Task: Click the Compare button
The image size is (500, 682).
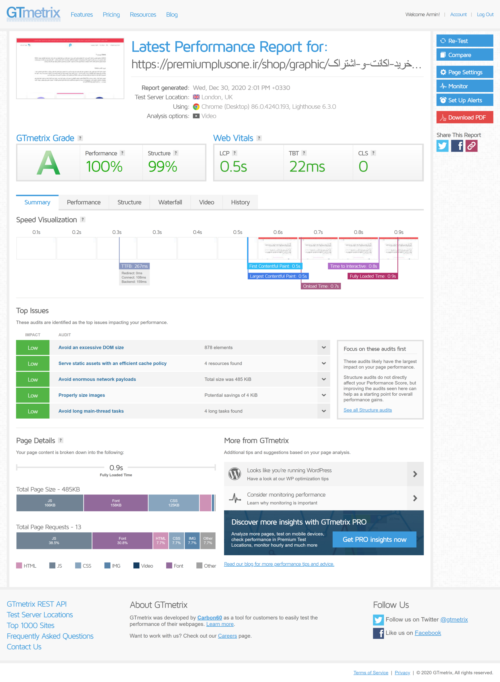Action: click(x=465, y=55)
